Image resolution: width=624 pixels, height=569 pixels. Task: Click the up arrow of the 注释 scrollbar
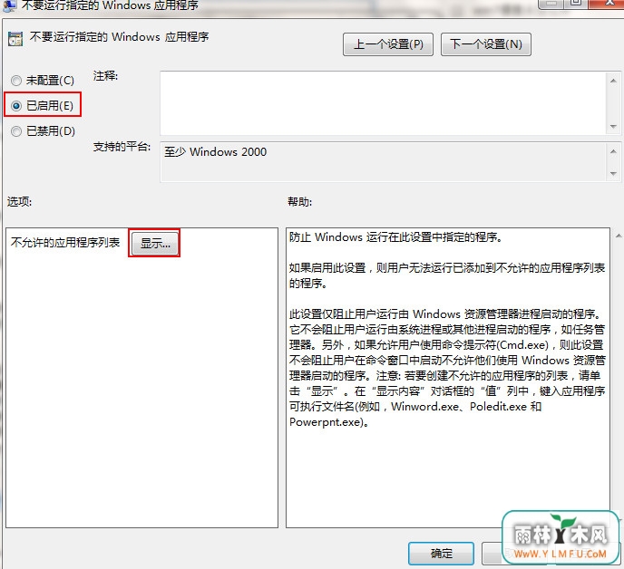[613, 81]
